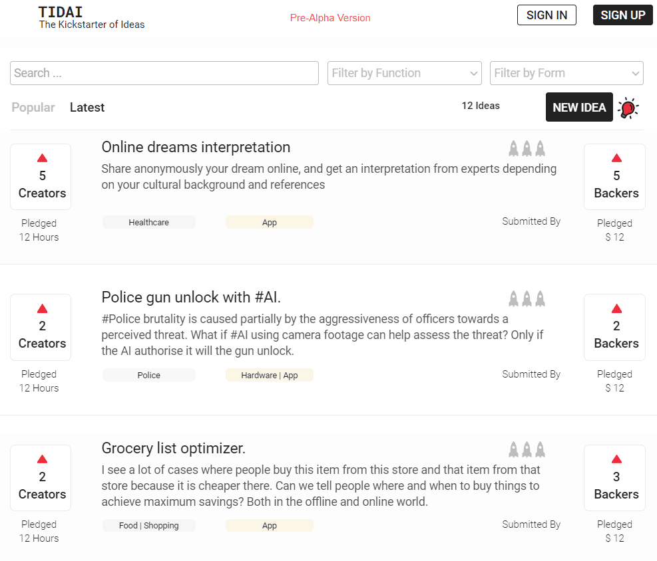The height and width of the screenshot is (561, 657).
Task: Click the SIGN IN button
Action: [547, 15]
